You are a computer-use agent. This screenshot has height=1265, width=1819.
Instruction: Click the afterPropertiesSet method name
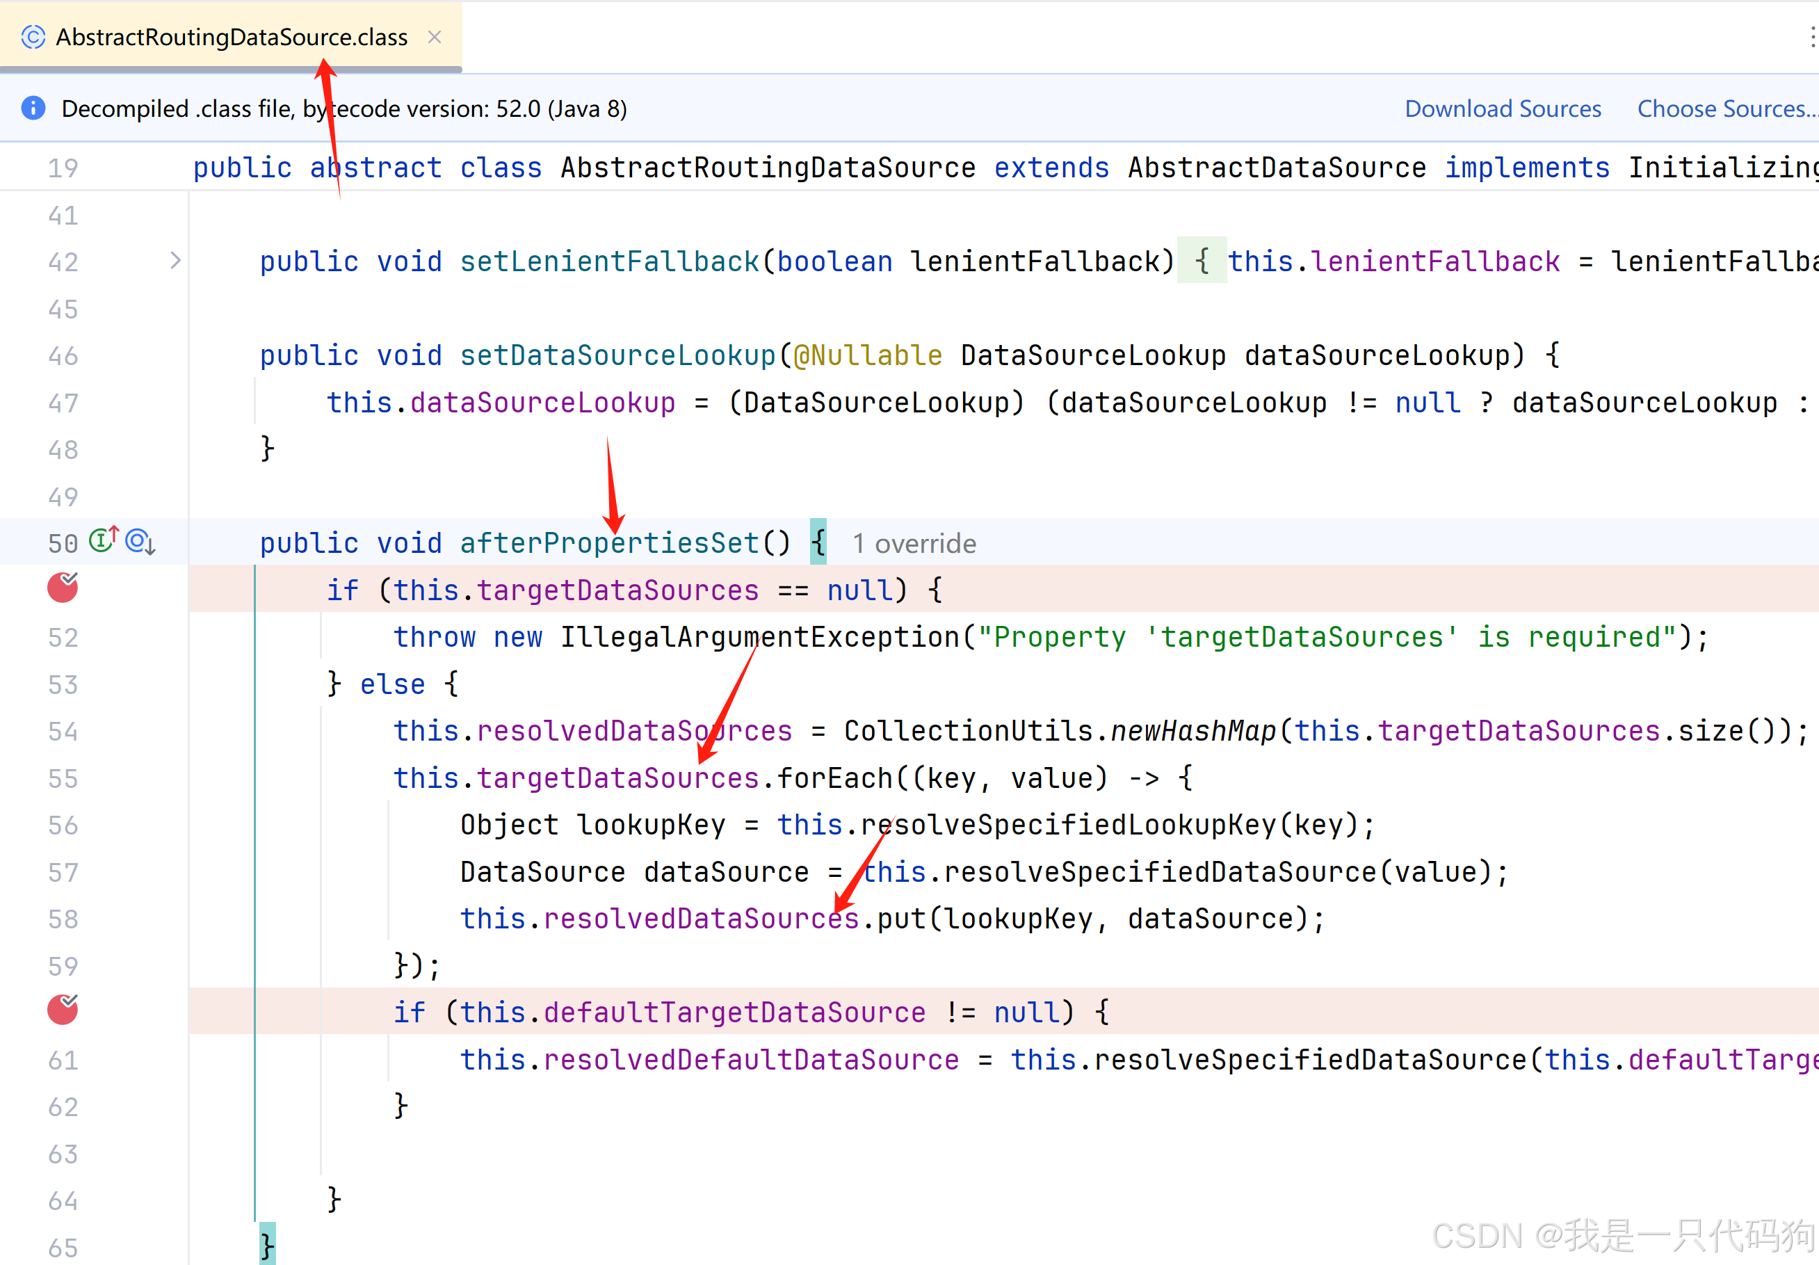pos(608,544)
